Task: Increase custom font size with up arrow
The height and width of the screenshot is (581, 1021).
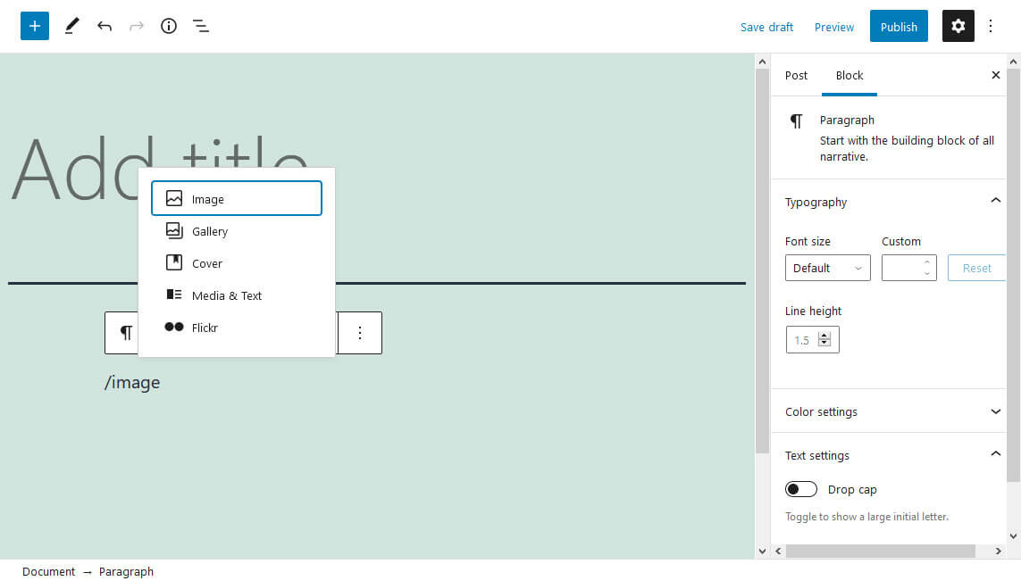Action: pyautogui.click(x=926, y=262)
